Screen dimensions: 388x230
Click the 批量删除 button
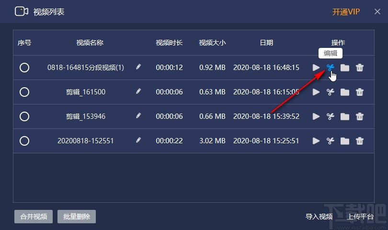[77, 217]
